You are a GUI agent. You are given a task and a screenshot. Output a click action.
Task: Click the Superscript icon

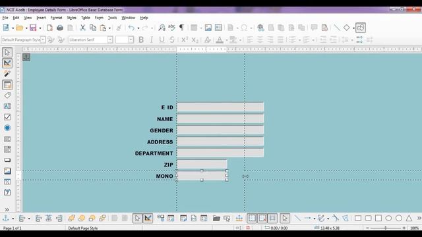click(185, 39)
